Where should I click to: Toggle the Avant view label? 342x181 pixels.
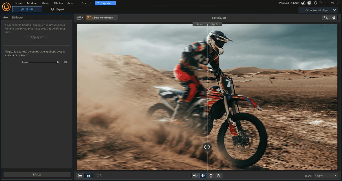(200, 24)
